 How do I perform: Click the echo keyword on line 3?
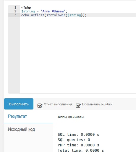25,15
